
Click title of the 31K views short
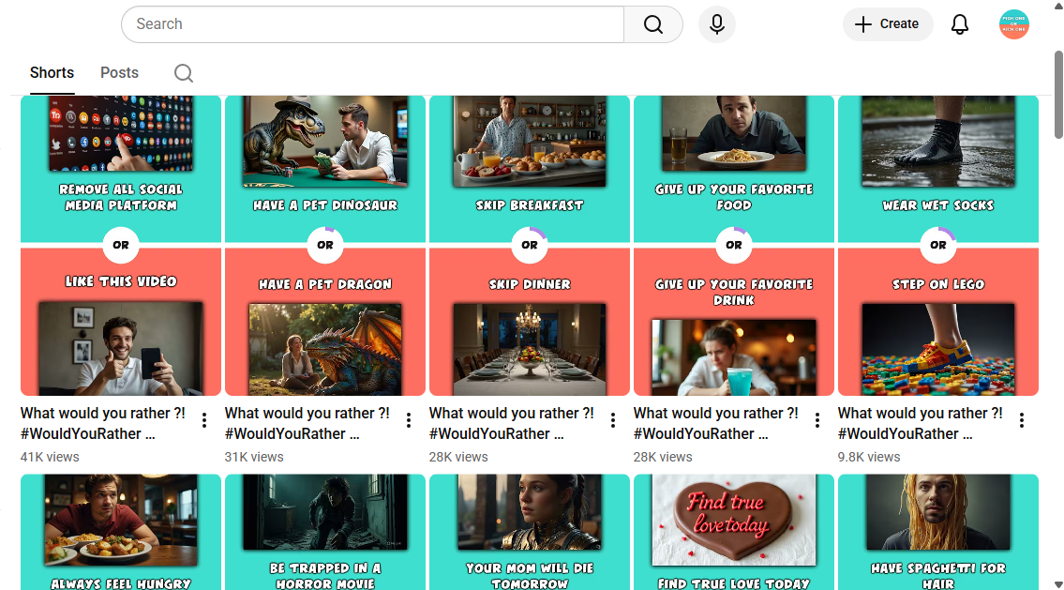307,424
